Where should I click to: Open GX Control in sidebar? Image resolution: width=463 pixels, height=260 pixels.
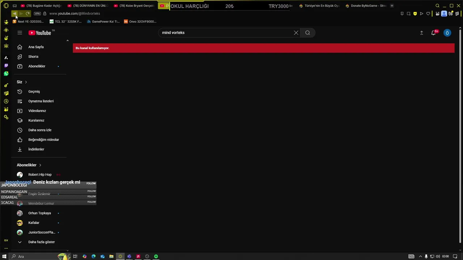click(x=6, y=240)
